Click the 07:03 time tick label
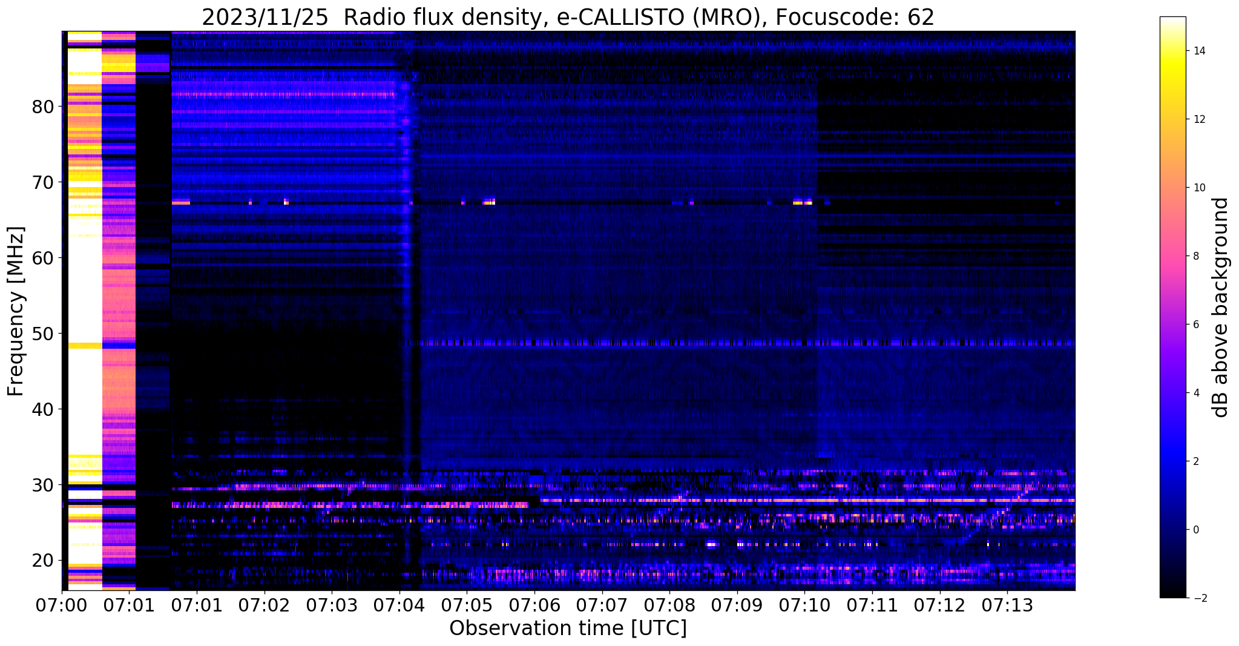The width and height of the screenshot is (1239, 646). (332, 605)
